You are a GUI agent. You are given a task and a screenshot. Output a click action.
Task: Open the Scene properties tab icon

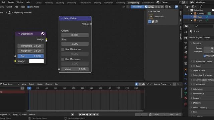coord(186,53)
